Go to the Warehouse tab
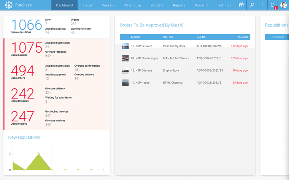Screen dimensions: 289x180 coord(132,5)
